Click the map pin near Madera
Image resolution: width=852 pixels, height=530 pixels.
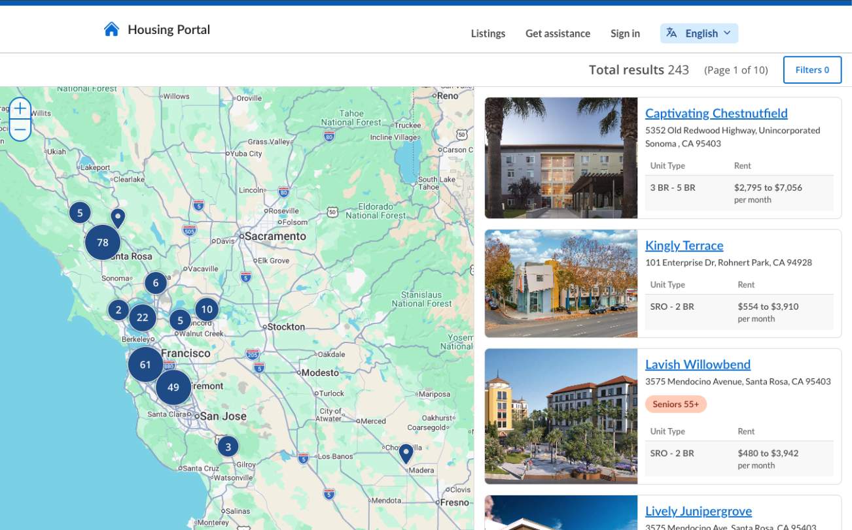(x=406, y=454)
